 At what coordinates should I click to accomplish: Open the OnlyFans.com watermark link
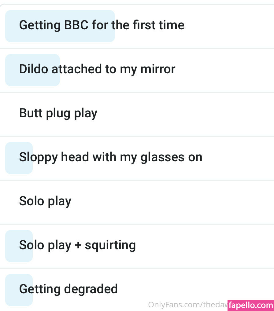[x=188, y=305]
